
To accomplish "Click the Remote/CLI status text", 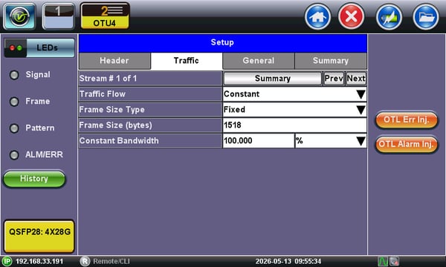I will pyautogui.click(x=111, y=261).
